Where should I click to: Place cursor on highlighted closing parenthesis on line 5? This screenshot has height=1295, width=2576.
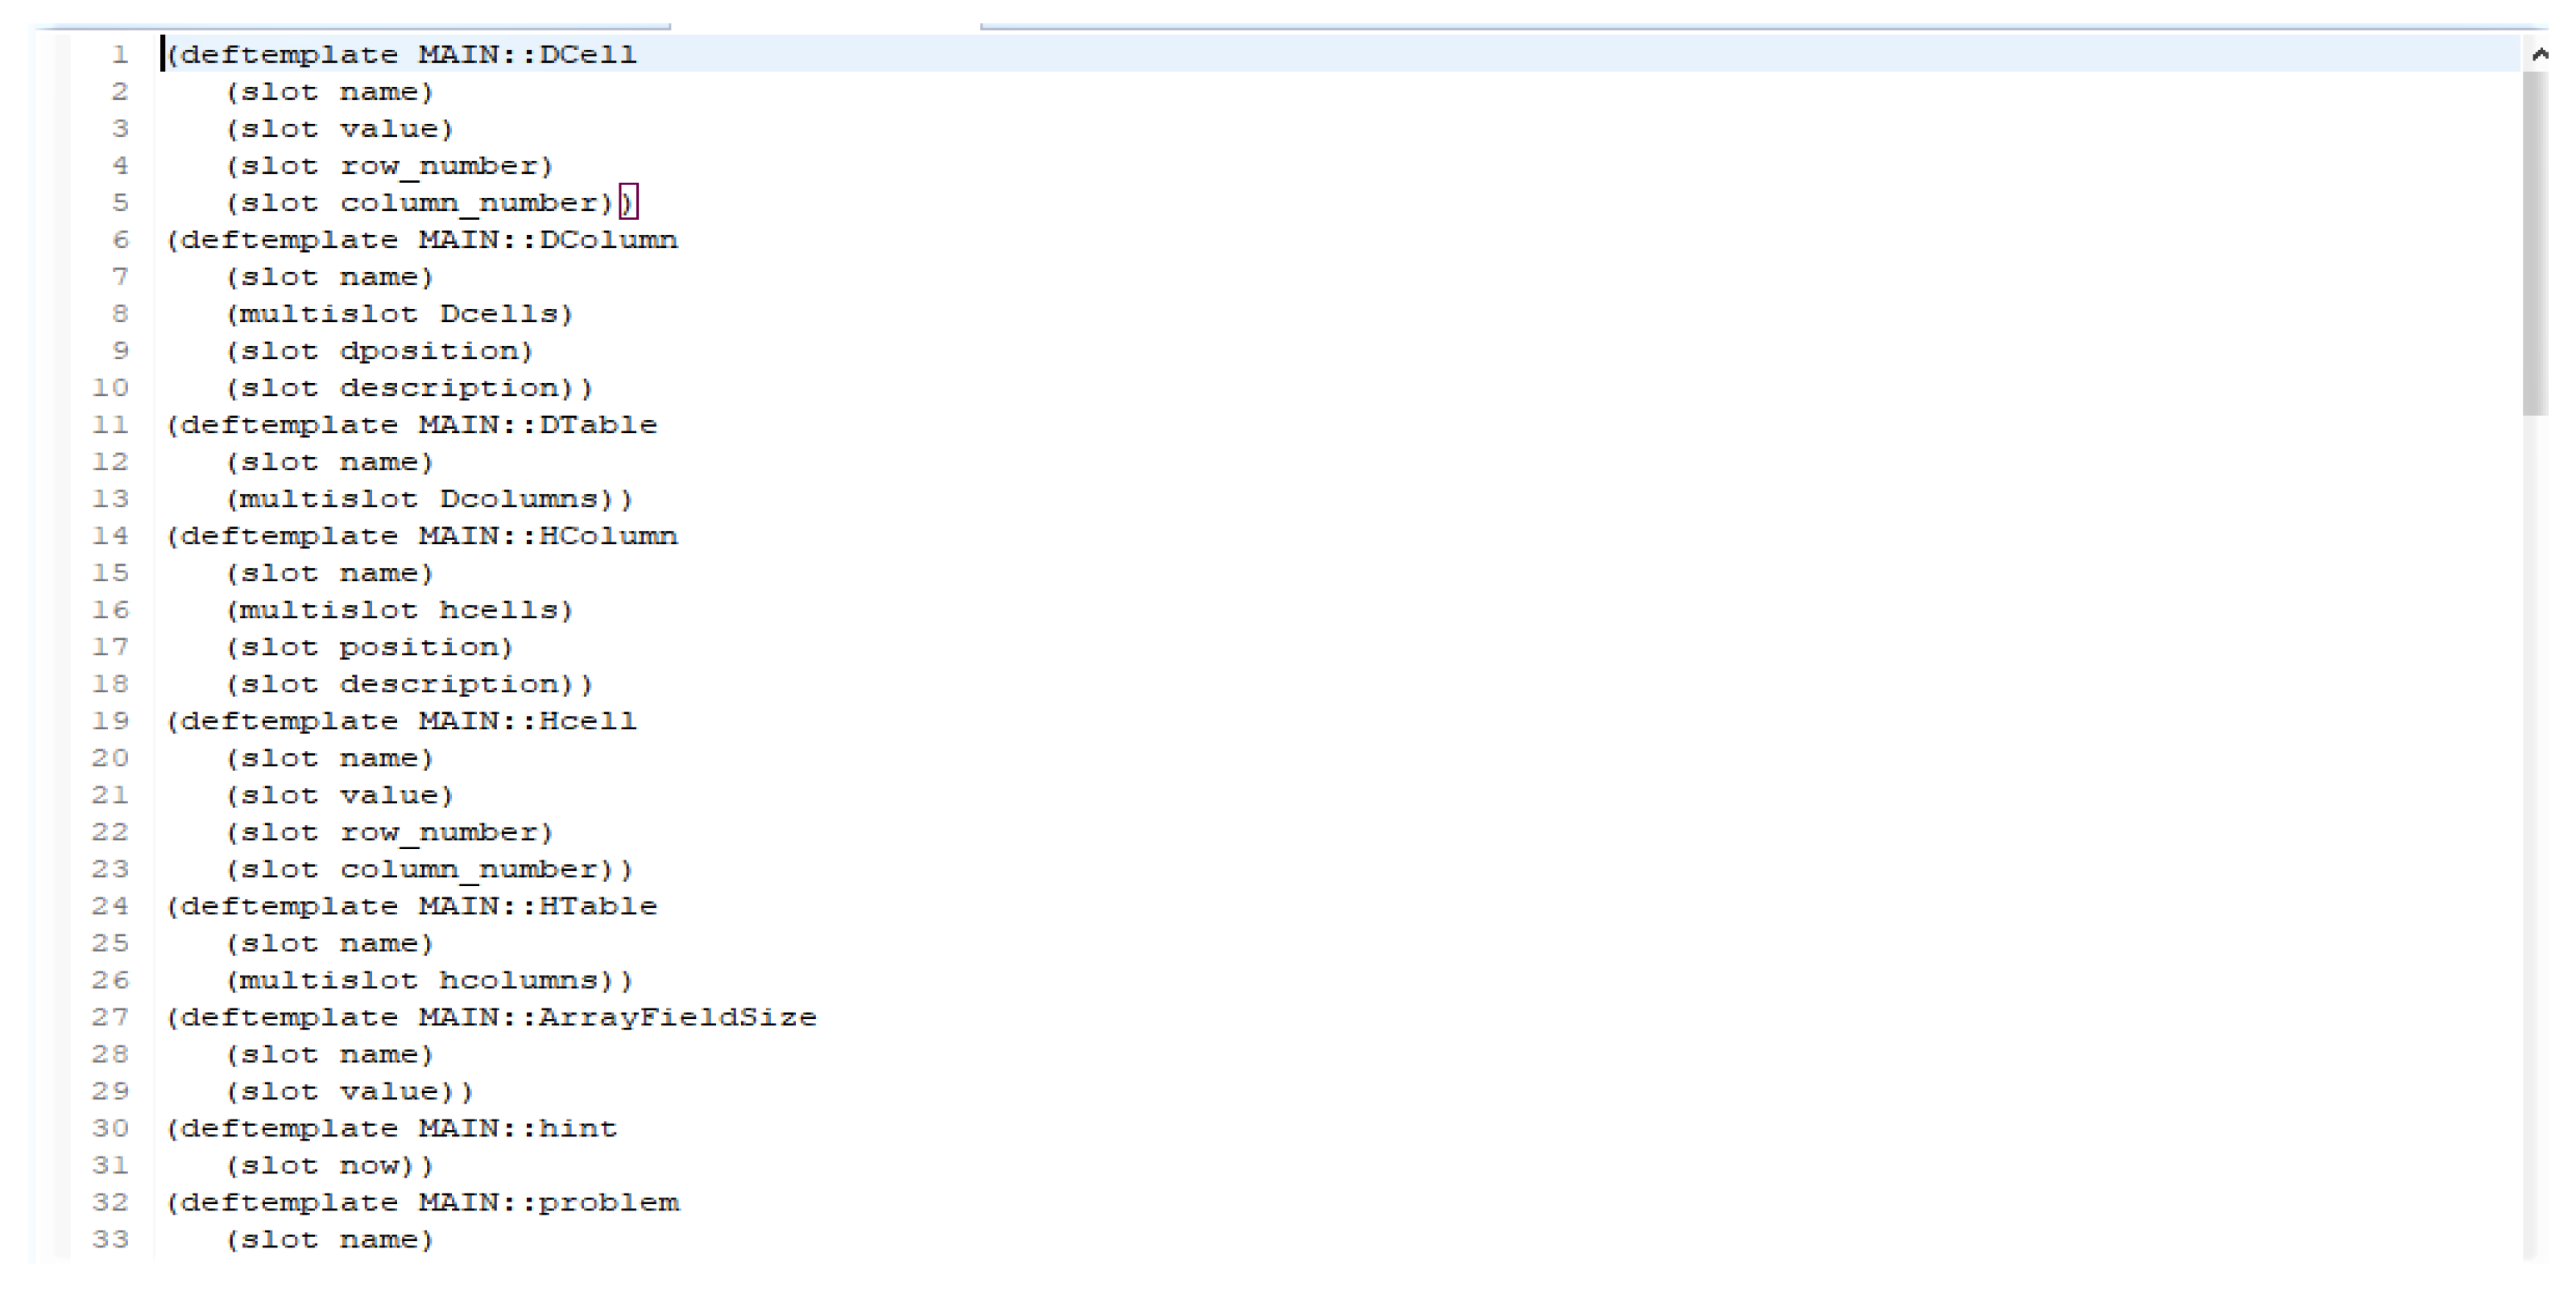pyautogui.click(x=628, y=203)
